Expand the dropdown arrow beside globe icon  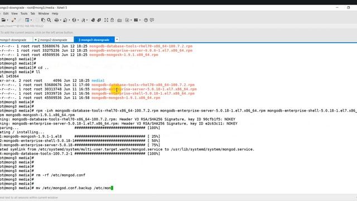(78, 20)
